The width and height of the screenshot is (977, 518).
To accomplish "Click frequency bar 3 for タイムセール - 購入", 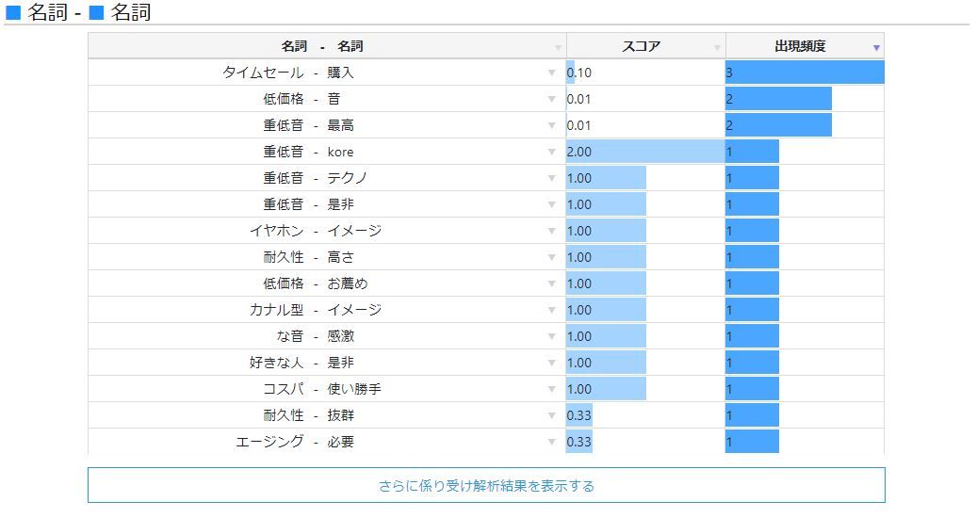I will 804,73.
